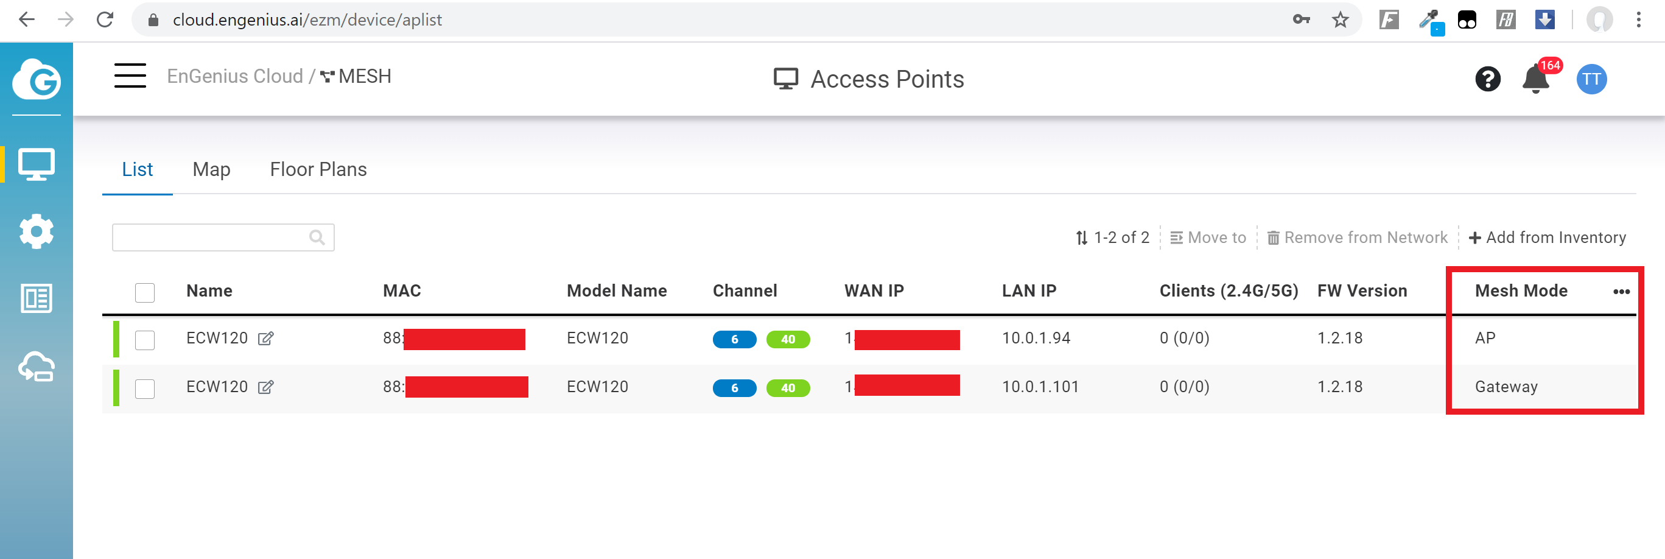Click the black owl-eyes extension icon
The width and height of the screenshot is (1665, 559).
pos(1467,20)
